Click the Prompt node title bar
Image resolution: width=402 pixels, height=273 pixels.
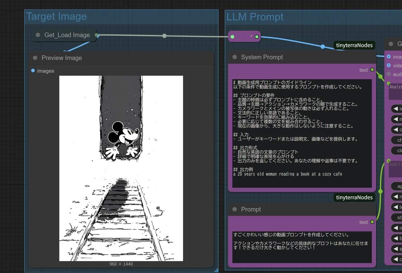pos(302,209)
